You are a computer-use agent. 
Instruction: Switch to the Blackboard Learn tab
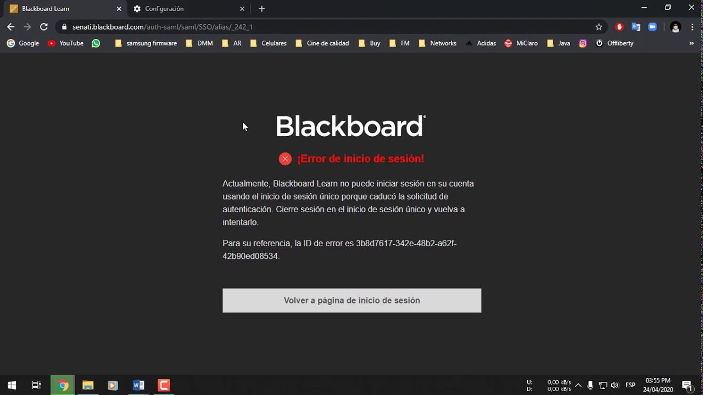[x=64, y=9]
